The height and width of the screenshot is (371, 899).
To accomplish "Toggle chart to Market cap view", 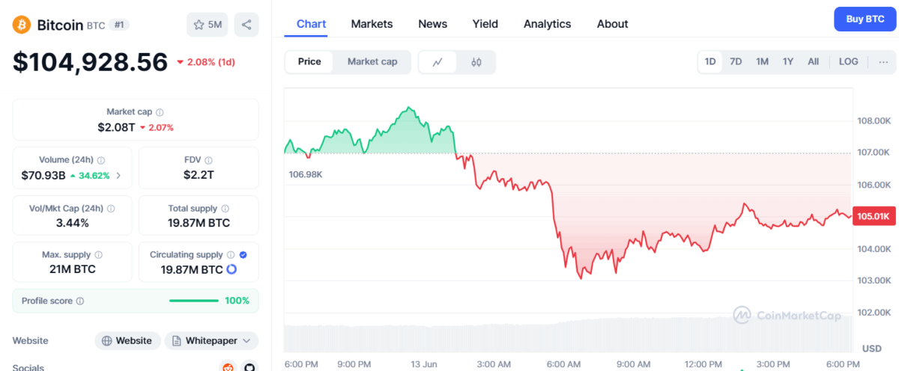I will 372,62.
